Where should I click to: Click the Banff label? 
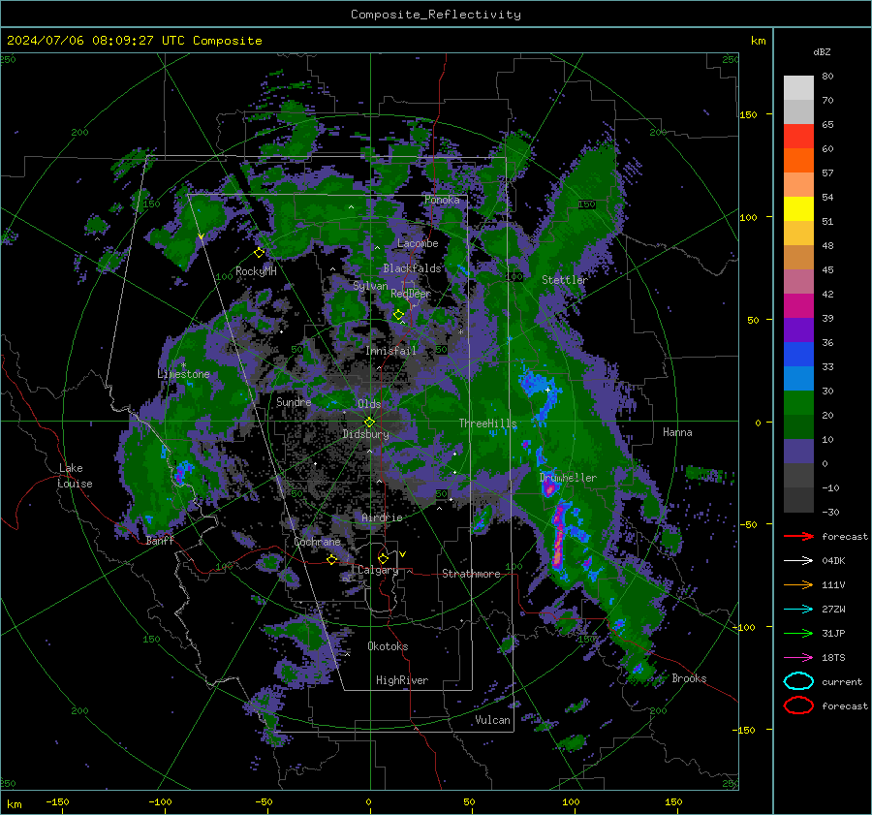160,541
